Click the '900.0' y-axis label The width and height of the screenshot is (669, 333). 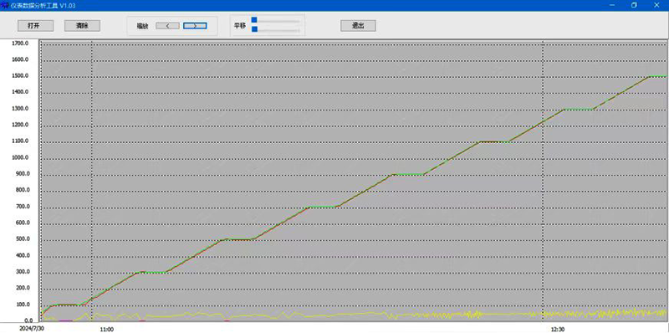click(x=22, y=174)
